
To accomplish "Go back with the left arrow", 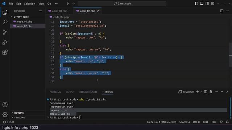I will pos(68,4).
